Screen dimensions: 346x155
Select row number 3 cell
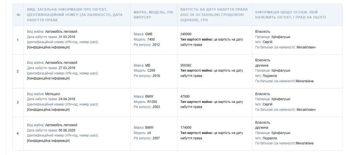point(18,102)
